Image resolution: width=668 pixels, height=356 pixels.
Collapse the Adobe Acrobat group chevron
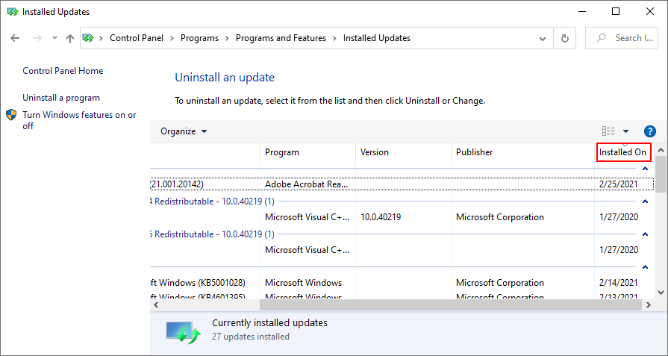point(644,169)
